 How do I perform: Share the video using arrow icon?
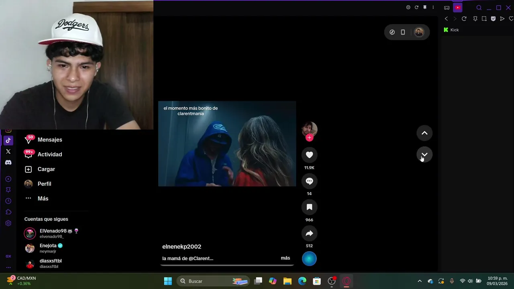[309, 233]
